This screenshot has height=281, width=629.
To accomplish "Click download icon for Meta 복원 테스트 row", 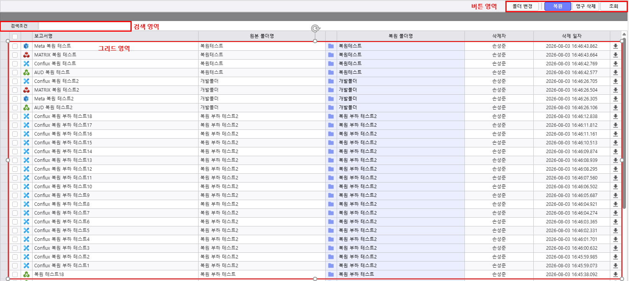I will pos(616,46).
